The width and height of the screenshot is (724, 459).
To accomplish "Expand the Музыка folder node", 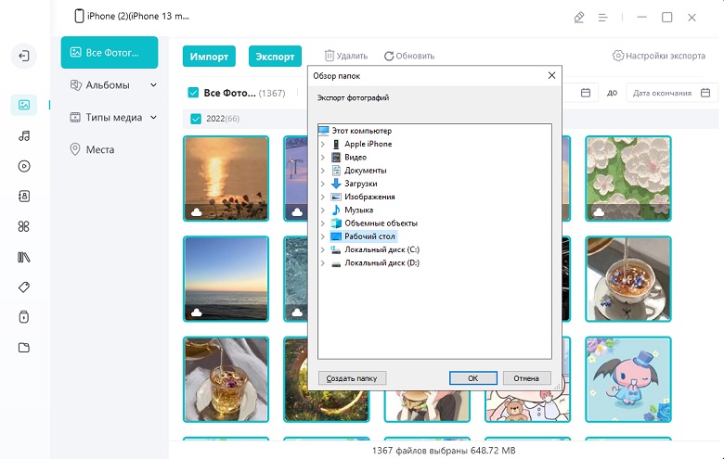I will [323, 210].
